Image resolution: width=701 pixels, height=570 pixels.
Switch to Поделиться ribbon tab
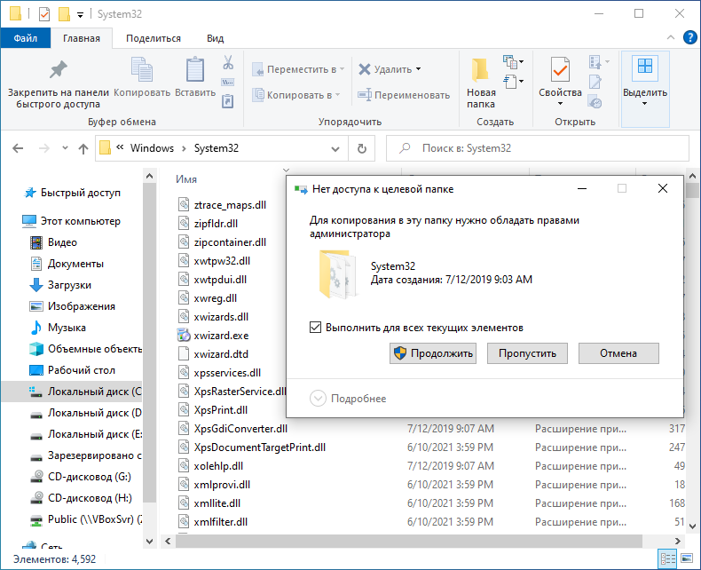(x=154, y=38)
